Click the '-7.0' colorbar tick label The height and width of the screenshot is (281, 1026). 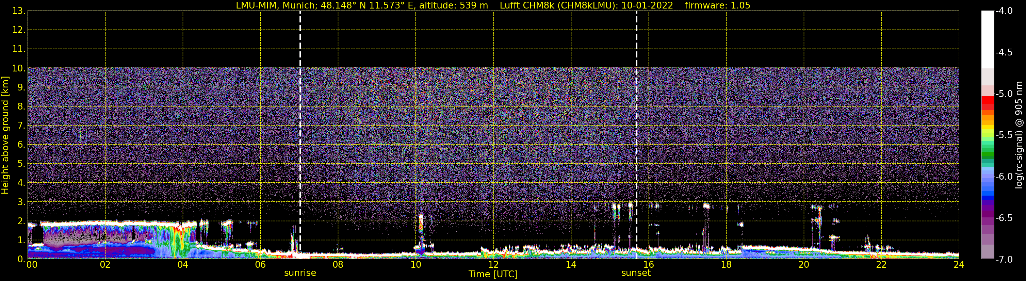point(1004,260)
